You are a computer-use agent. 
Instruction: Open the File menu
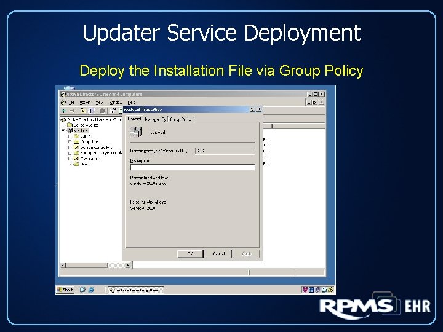point(71,102)
